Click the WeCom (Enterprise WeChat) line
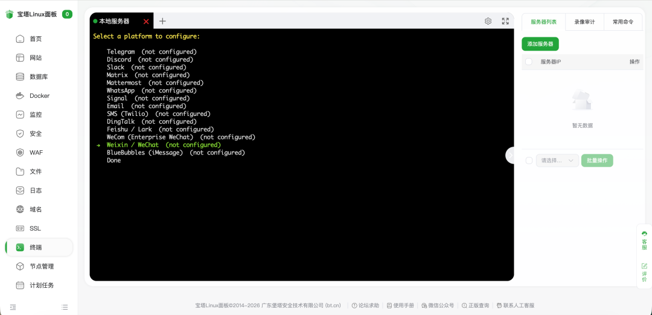 click(181, 137)
